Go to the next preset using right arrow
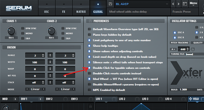The width and height of the screenshot is (204, 110). (x=179, y=4)
